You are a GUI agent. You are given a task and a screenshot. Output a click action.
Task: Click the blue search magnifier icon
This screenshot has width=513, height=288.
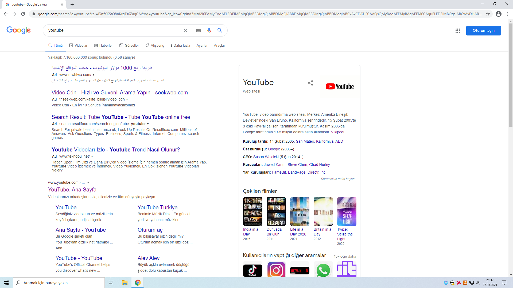click(220, 30)
